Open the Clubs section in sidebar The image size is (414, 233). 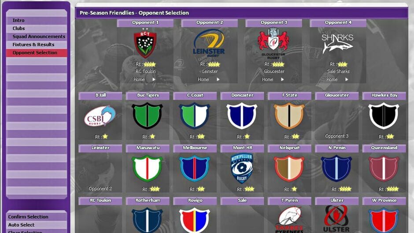click(19, 29)
